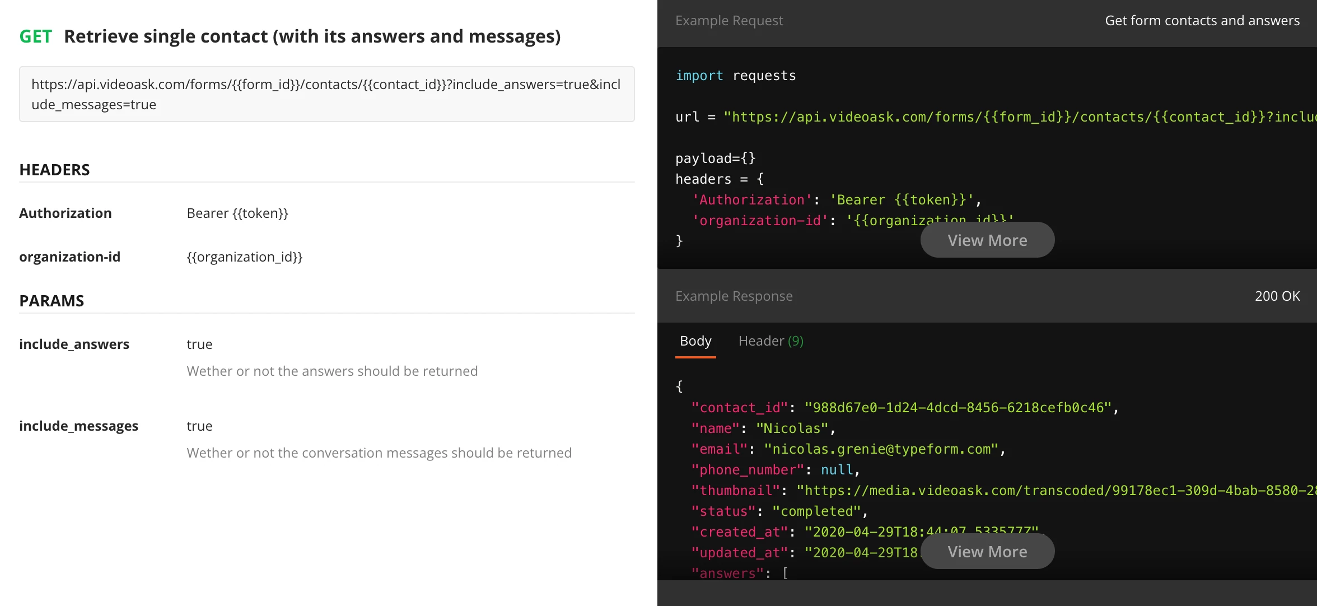
Task: Click the PARAMS section title
Action: click(52, 301)
